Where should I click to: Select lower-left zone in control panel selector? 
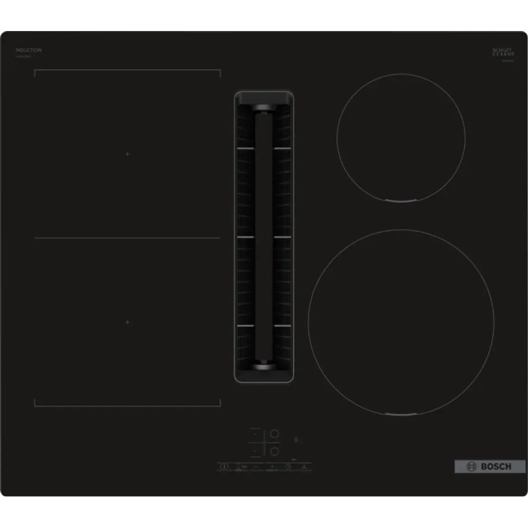255,451
